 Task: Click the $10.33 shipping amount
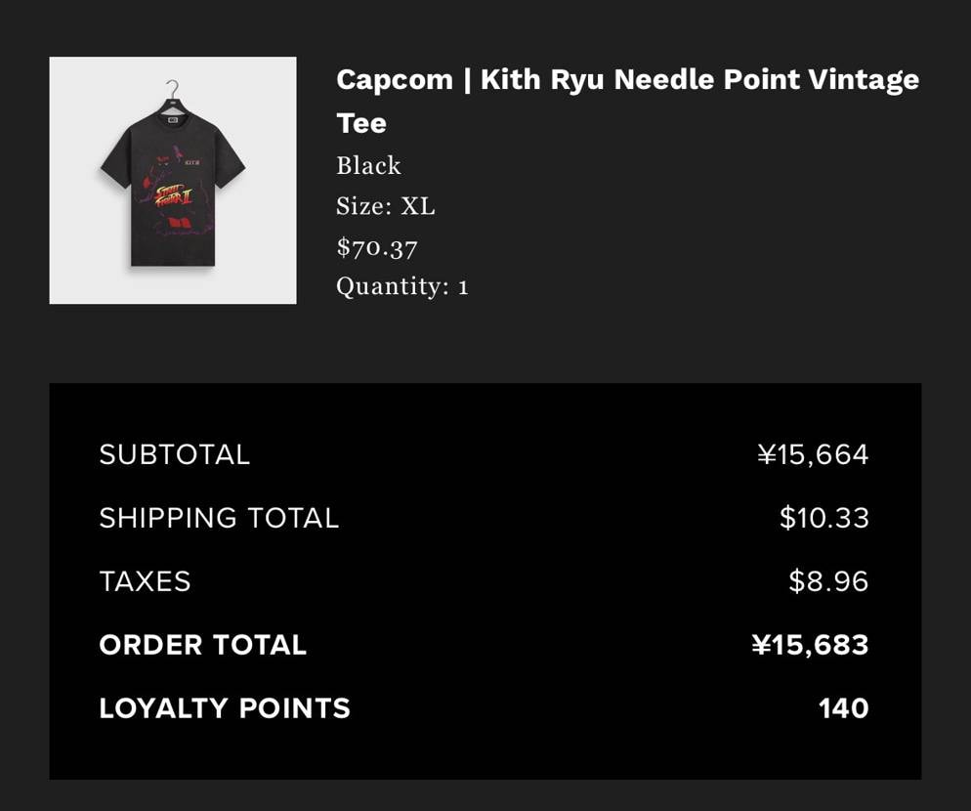pos(823,518)
